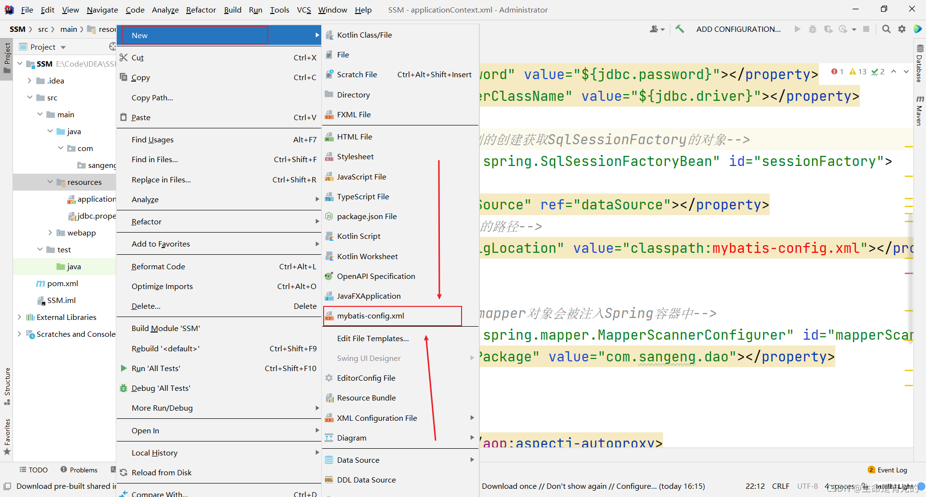Open IDE settings gear icon
Viewport: 926px width, 497px height.
(x=902, y=29)
